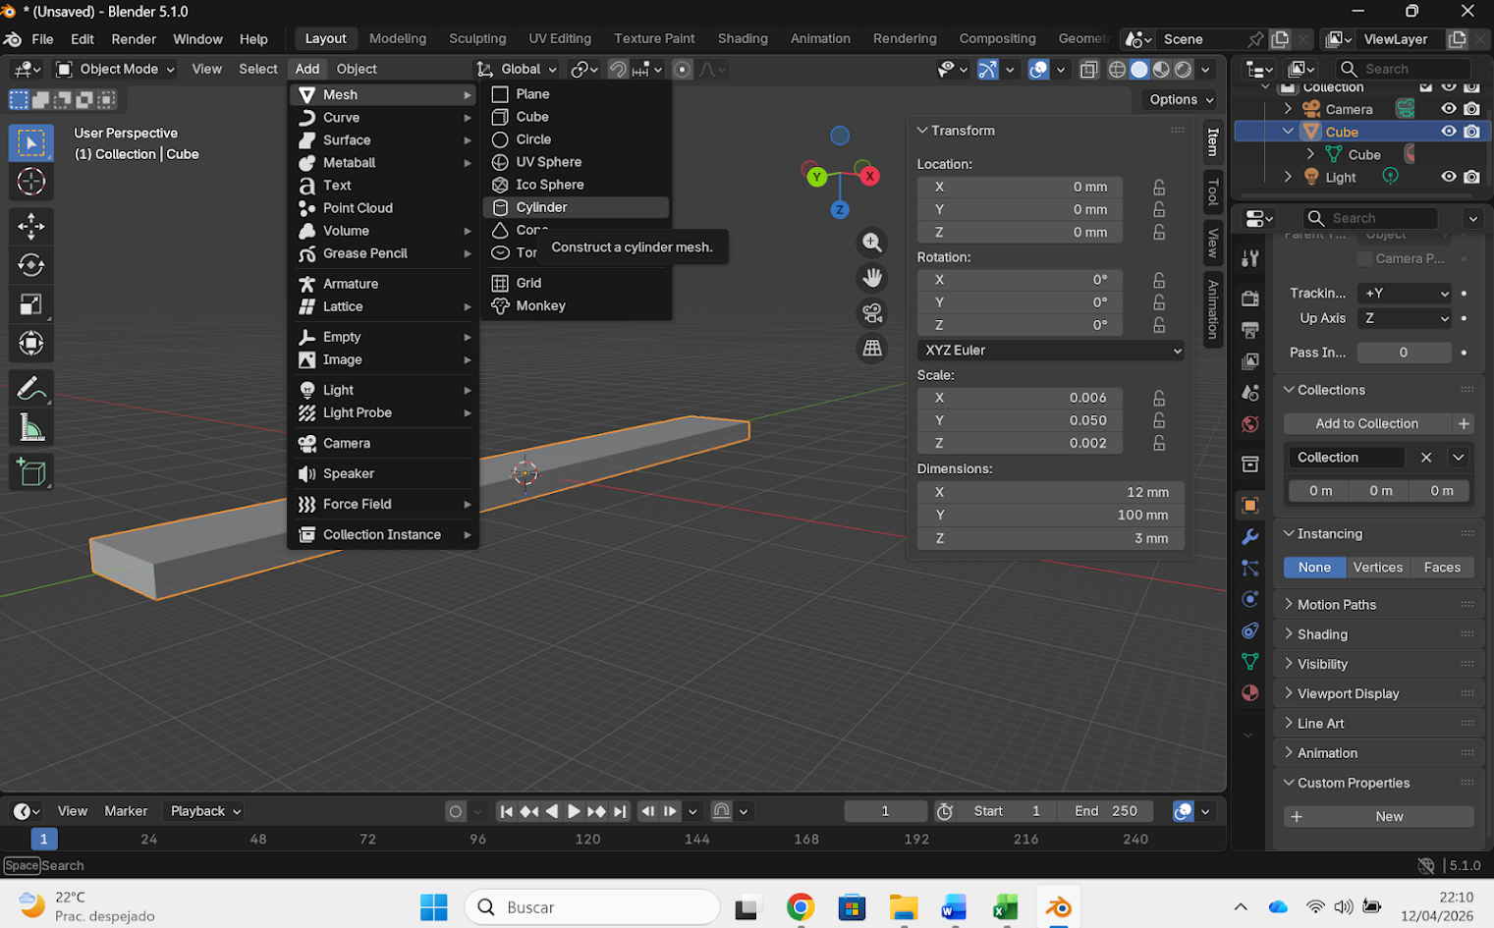Click the pan view hand icon

pos(872,278)
